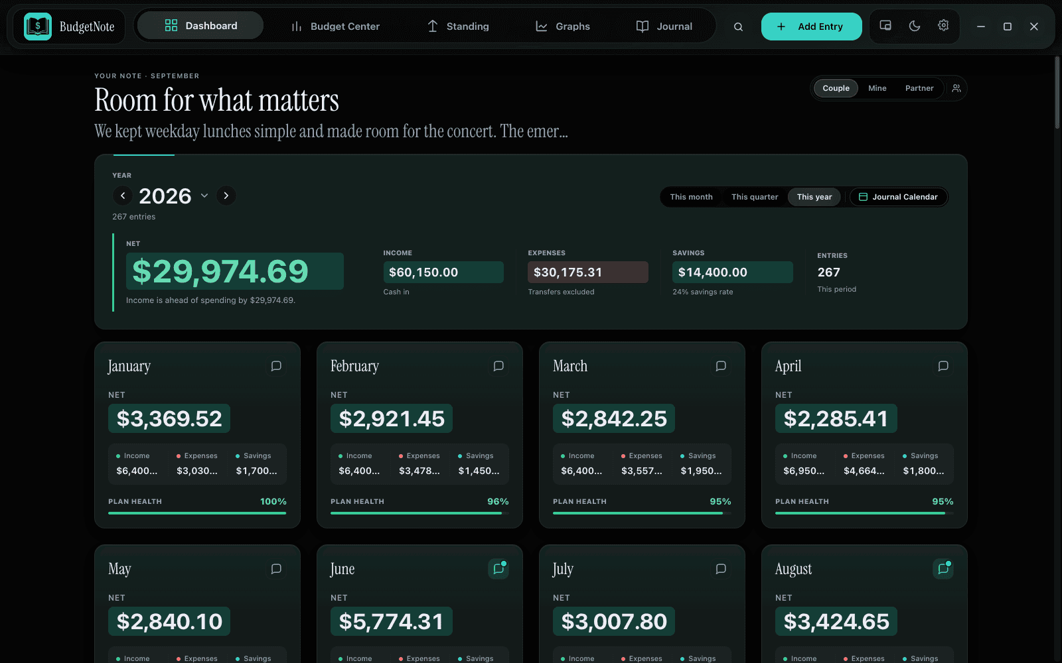
Task: Open May's note bubble icon
Action: 276,569
